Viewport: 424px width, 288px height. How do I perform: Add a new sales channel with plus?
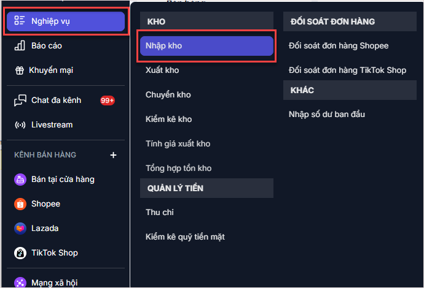(113, 155)
